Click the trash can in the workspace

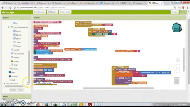pyautogui.click(x=177, y=81)
